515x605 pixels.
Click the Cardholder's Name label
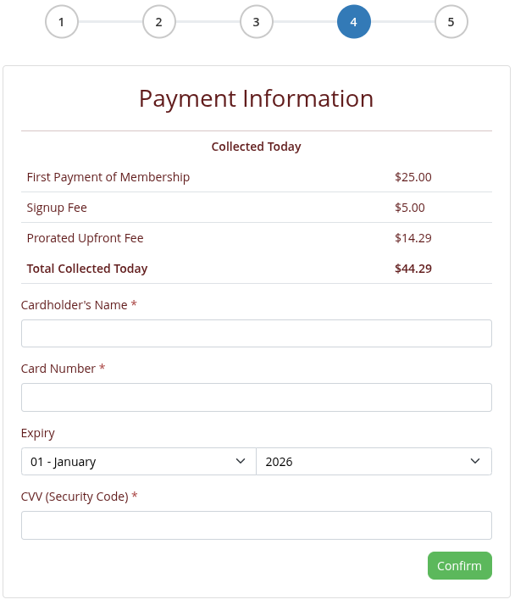(74, 305)
